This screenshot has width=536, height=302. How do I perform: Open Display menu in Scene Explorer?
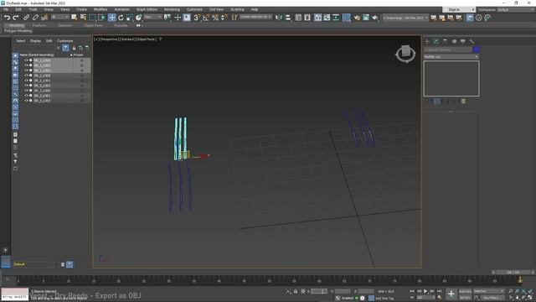click(35, 41)
